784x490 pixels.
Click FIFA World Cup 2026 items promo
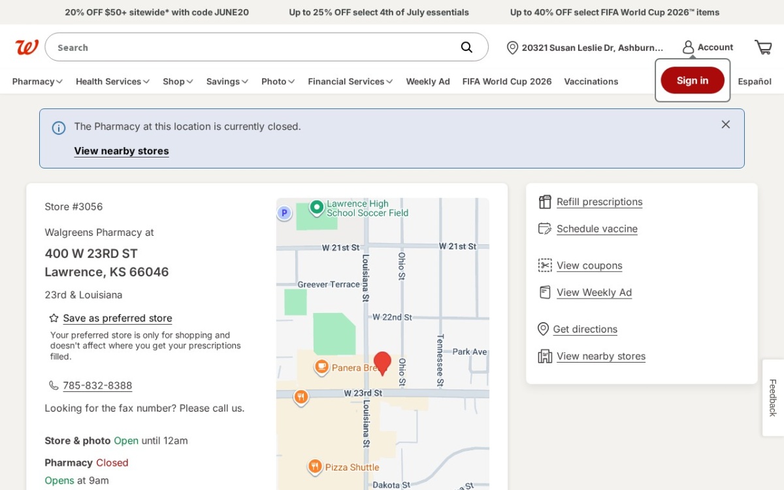pos(615,12)
